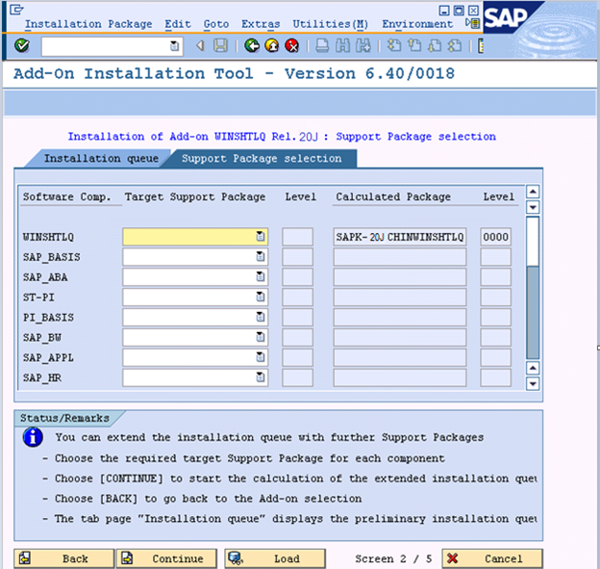Click the yellow Exit arrow icon
The height and width of the screenshot is (569, 600).
point(272,46)
